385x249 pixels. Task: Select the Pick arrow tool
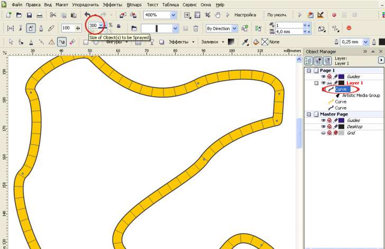click(x=11, y=42)
